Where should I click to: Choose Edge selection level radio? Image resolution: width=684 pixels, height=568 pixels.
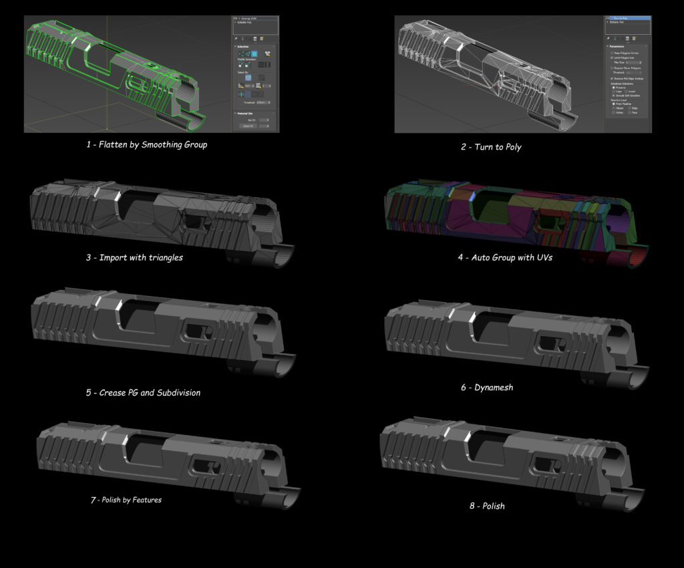click(x=629, y=108)
